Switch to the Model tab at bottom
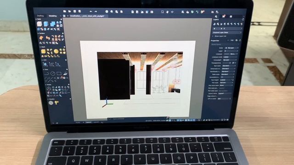This screenshot has height=165, width=294. (78, 122)
